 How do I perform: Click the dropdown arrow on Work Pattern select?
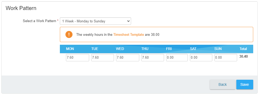pyautogui.click(x=128, y=21)
